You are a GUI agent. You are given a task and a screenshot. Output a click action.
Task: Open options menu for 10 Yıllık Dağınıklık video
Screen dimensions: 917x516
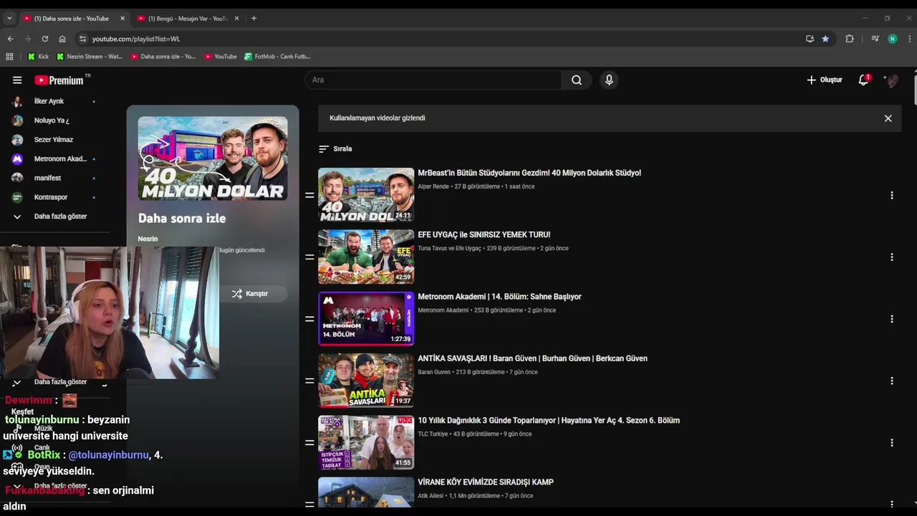pos(892,443)
